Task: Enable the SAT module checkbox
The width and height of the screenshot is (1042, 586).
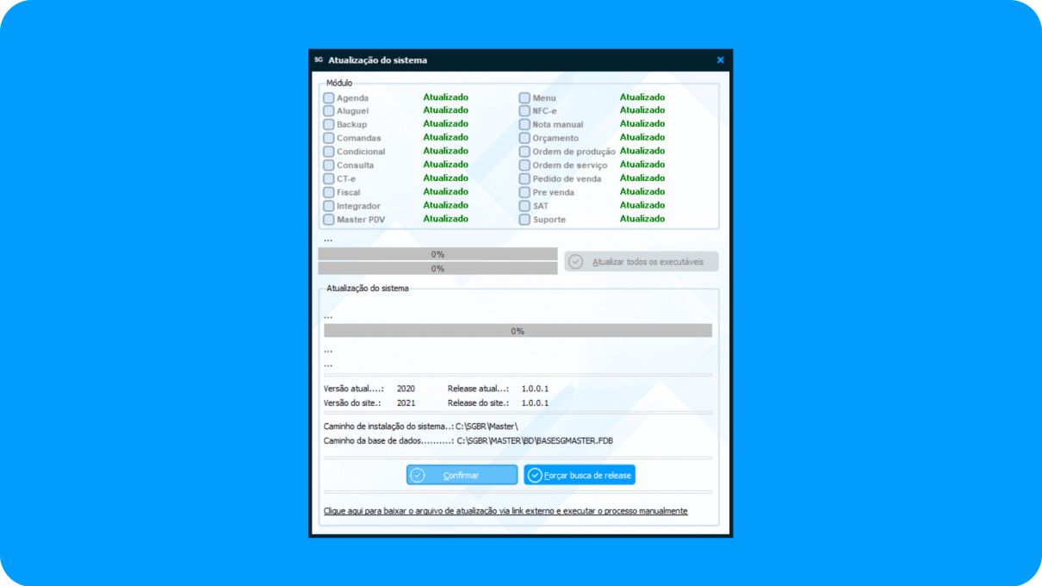Action: 524,206
